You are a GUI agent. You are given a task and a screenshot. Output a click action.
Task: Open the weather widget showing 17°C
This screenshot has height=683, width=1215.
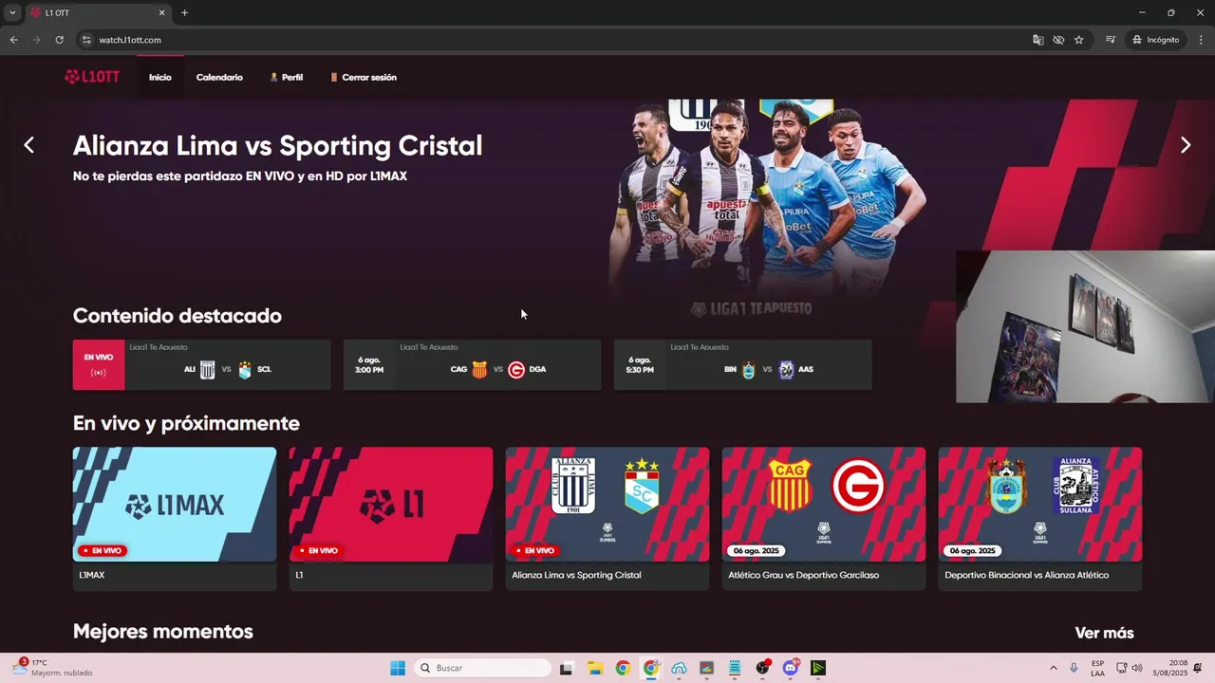coord(53,668)
